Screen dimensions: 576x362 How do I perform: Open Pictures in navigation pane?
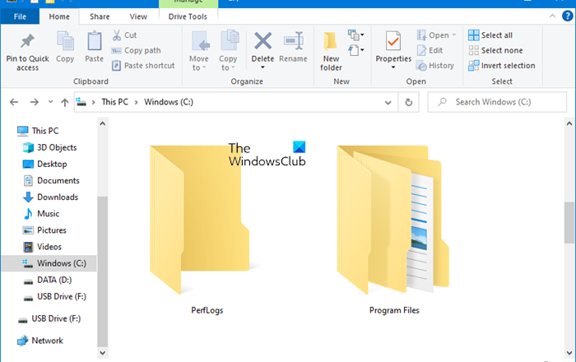click(44, 230)
